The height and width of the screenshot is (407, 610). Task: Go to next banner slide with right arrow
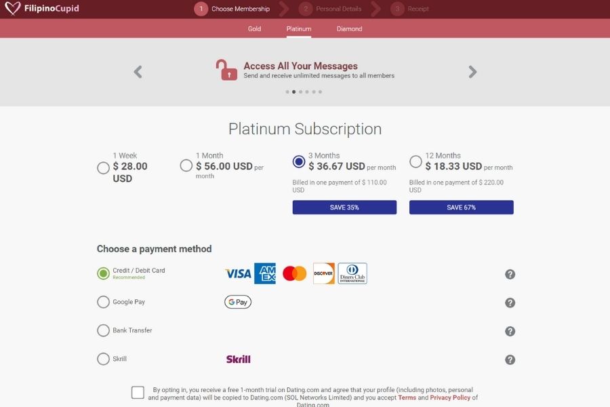pyautogui.click(x=472, y=72)
